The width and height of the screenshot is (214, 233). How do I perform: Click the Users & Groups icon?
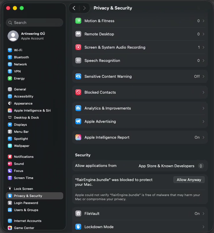pos(10,210)
